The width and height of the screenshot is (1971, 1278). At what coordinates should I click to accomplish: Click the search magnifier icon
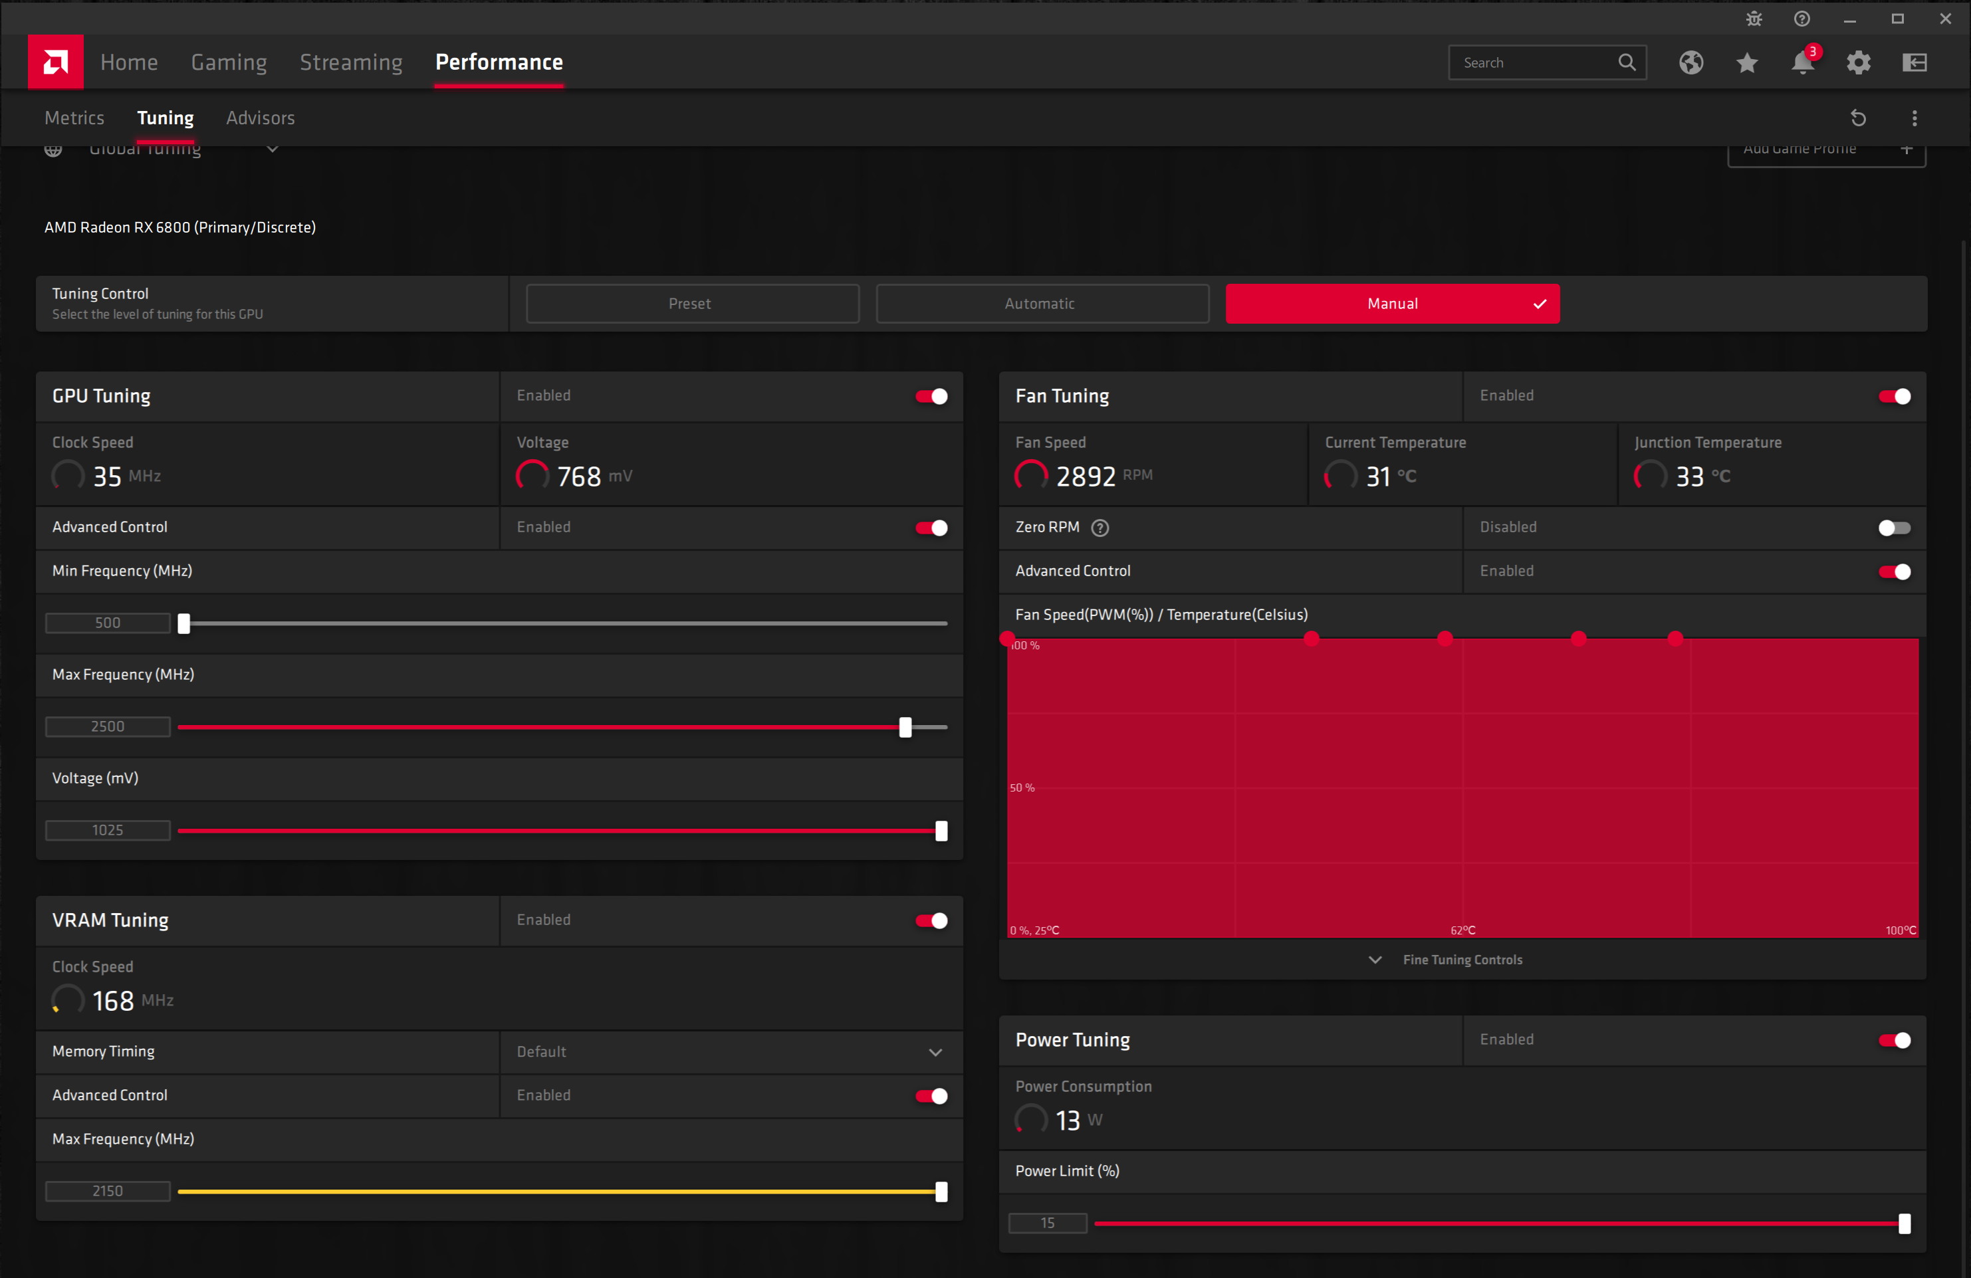[1627, 62]
